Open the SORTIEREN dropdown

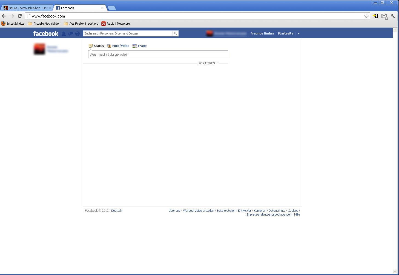click(x=208, y=63)
